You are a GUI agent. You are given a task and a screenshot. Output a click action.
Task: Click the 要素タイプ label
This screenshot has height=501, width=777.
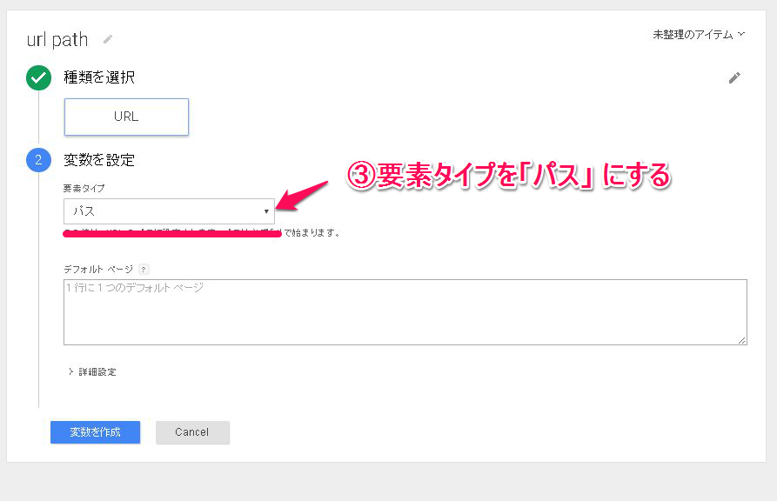84,188
